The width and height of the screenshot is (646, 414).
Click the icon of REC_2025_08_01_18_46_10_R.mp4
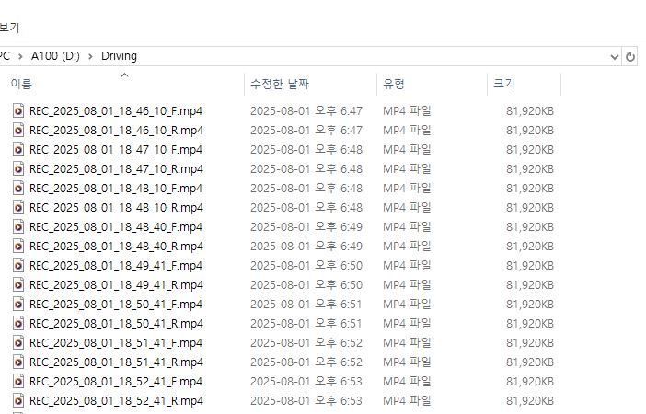[x=18, y=130]
